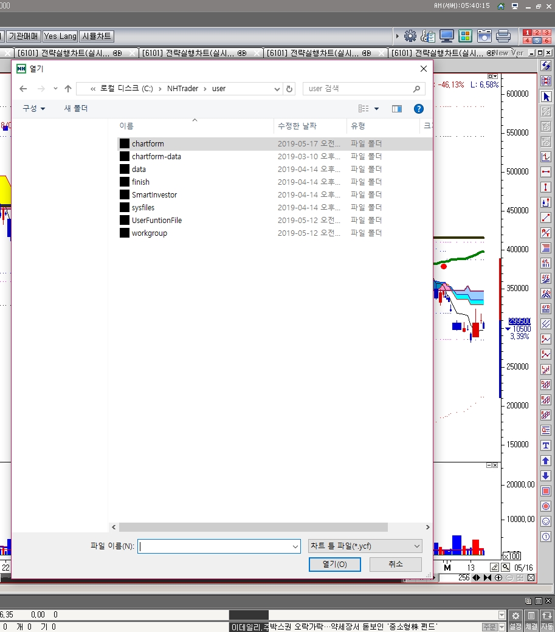The width and height of the screenshot is (555, 632).
Task: Select the text tool T in right toolbar
Action: pos(546,446)
